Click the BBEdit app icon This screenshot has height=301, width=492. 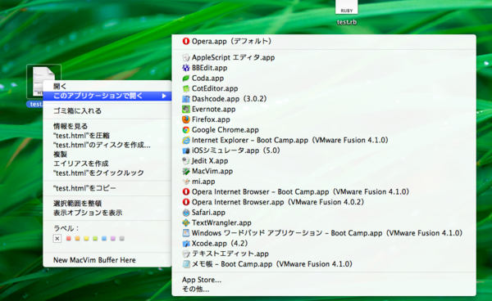coord(186,68)
